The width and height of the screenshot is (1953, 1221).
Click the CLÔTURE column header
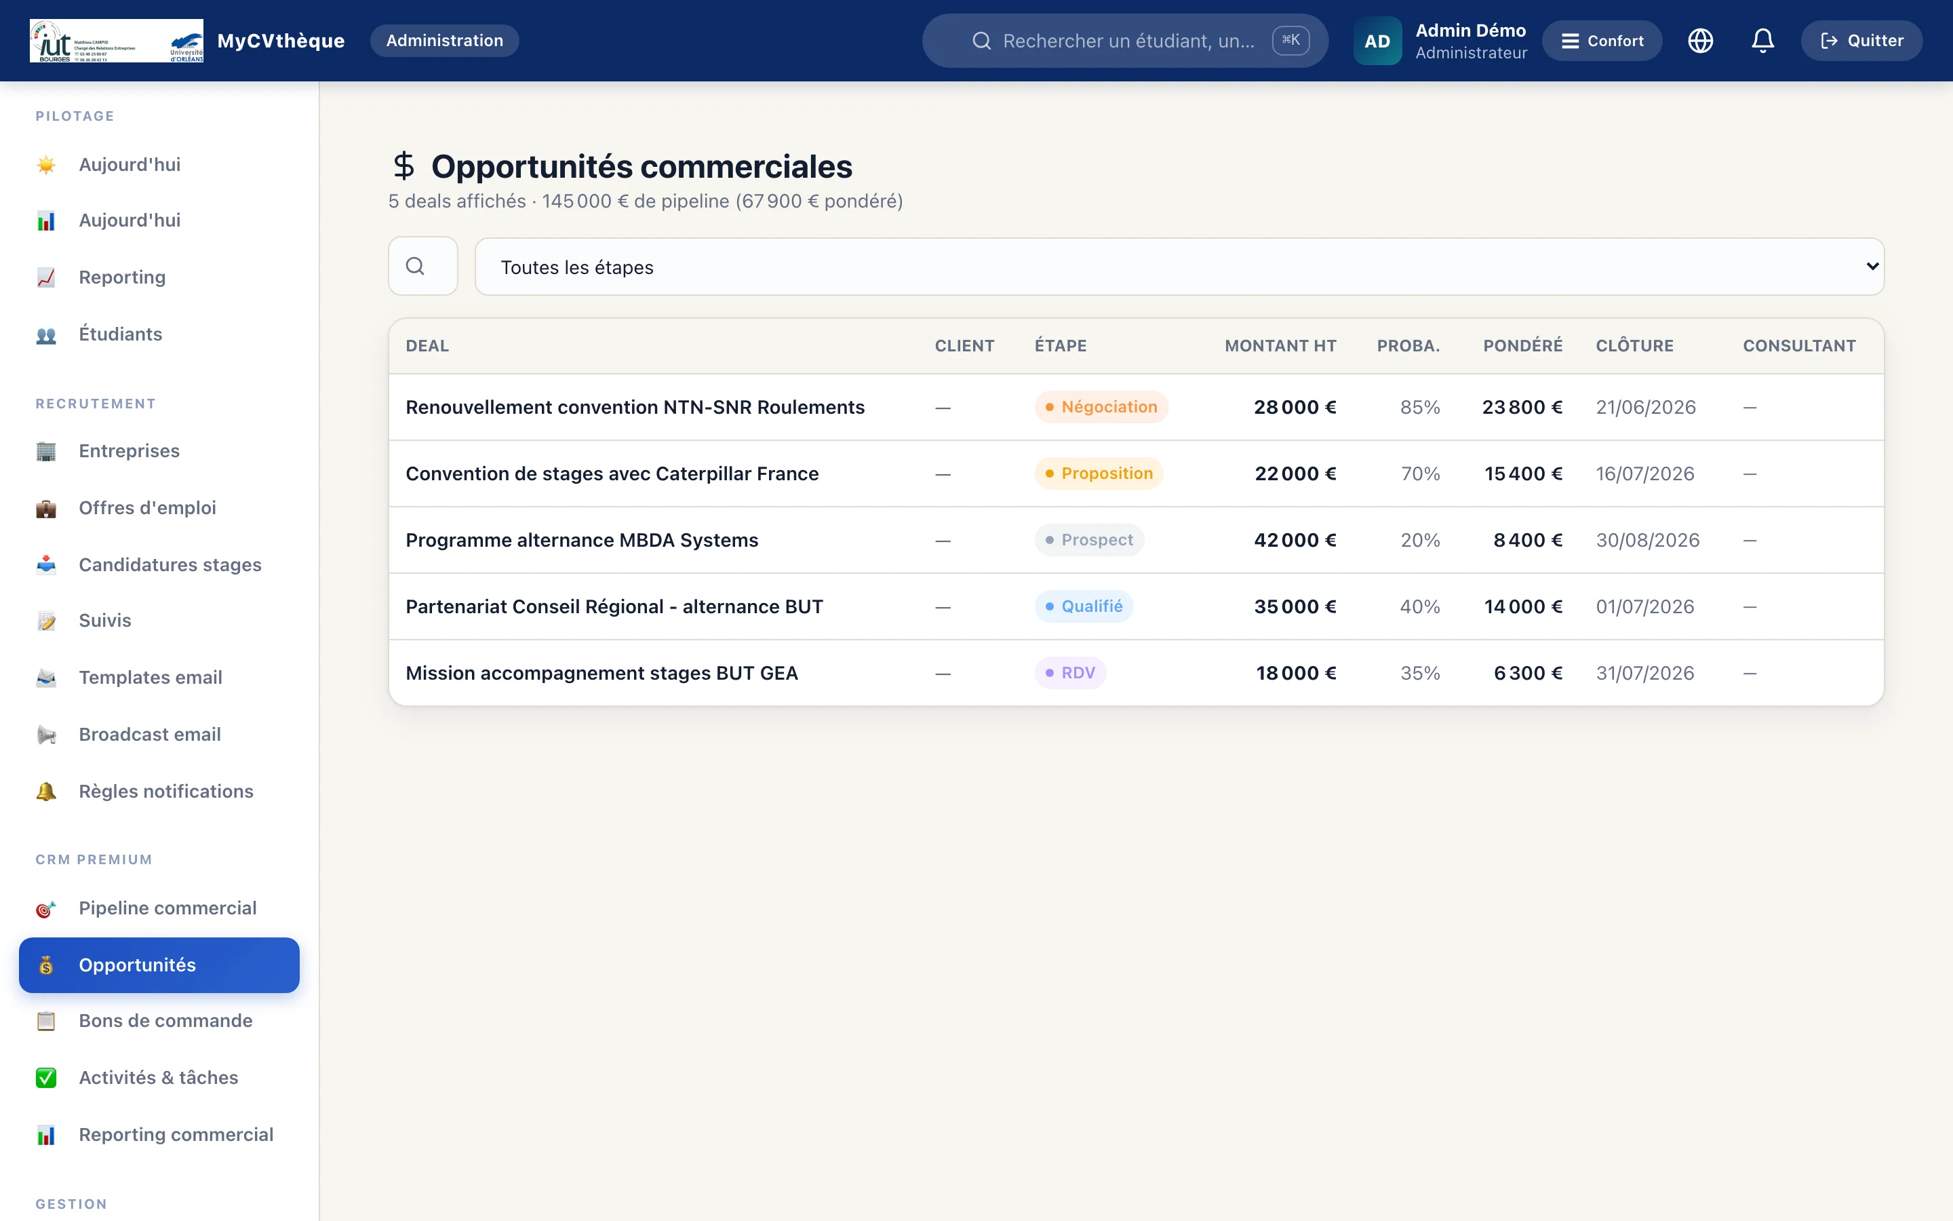tap(1634, 346)
